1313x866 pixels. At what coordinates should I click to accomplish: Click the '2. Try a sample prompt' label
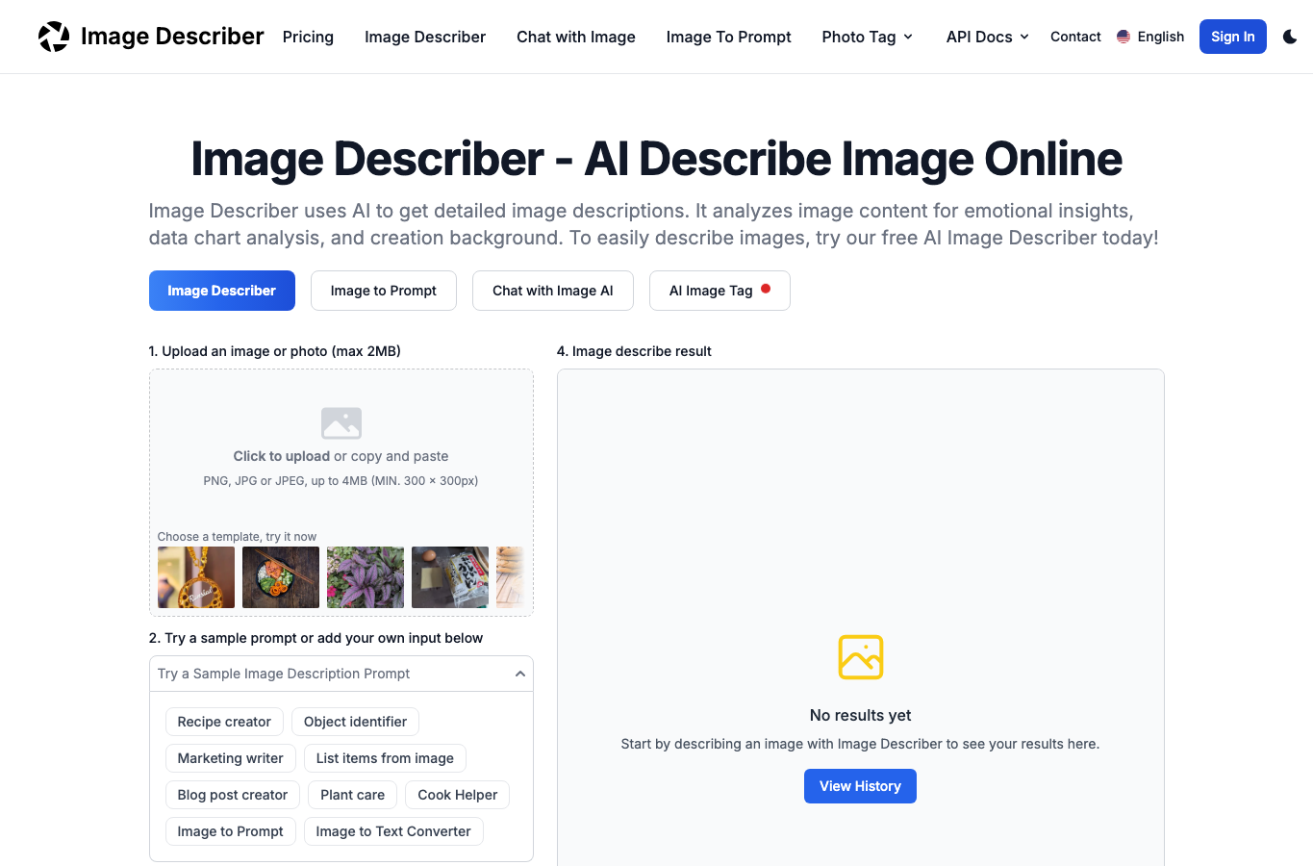point(316,638)
